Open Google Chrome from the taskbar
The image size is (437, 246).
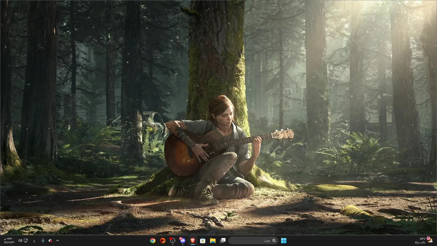pos(153,241)
